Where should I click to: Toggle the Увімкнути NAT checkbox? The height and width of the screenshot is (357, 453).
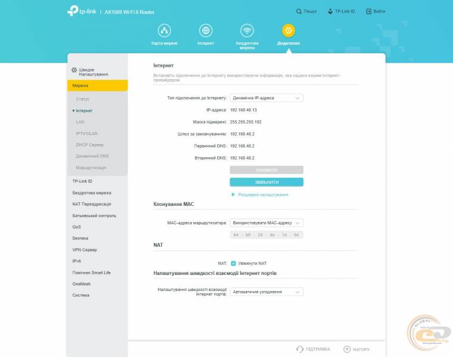[233, 263]
